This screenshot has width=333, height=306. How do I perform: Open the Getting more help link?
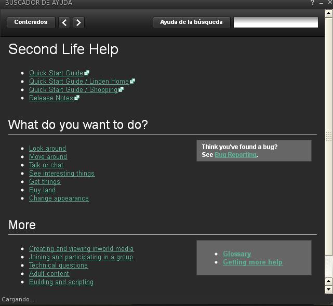tap(252, 262)
